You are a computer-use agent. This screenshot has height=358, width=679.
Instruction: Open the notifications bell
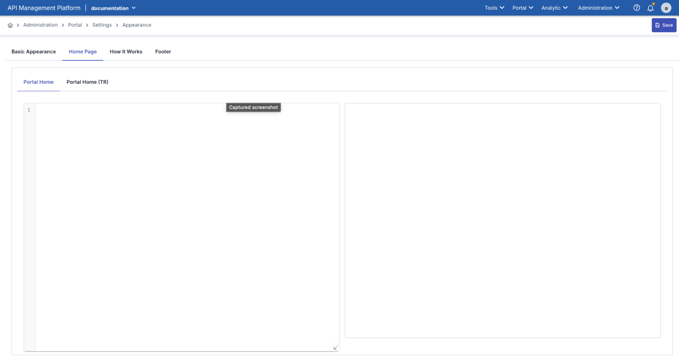click(x=650, y=8)
